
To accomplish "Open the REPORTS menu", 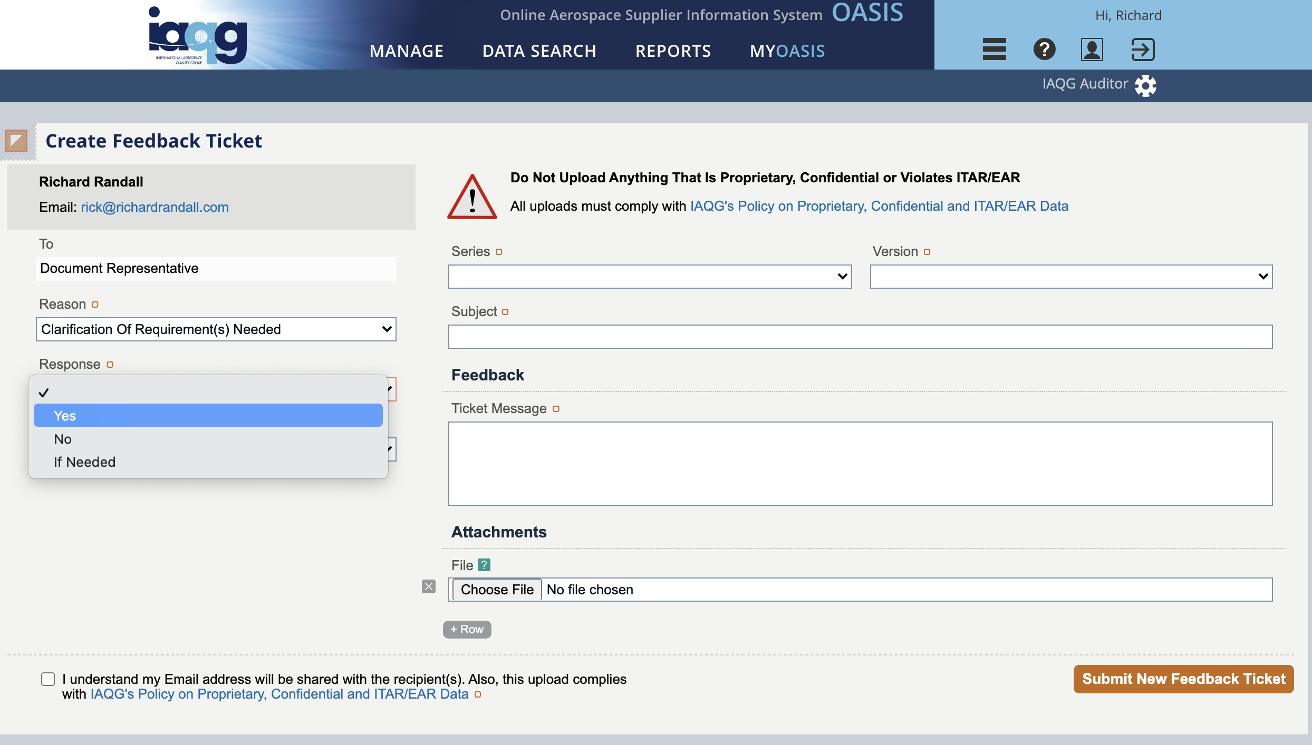I will coord(673,51).
